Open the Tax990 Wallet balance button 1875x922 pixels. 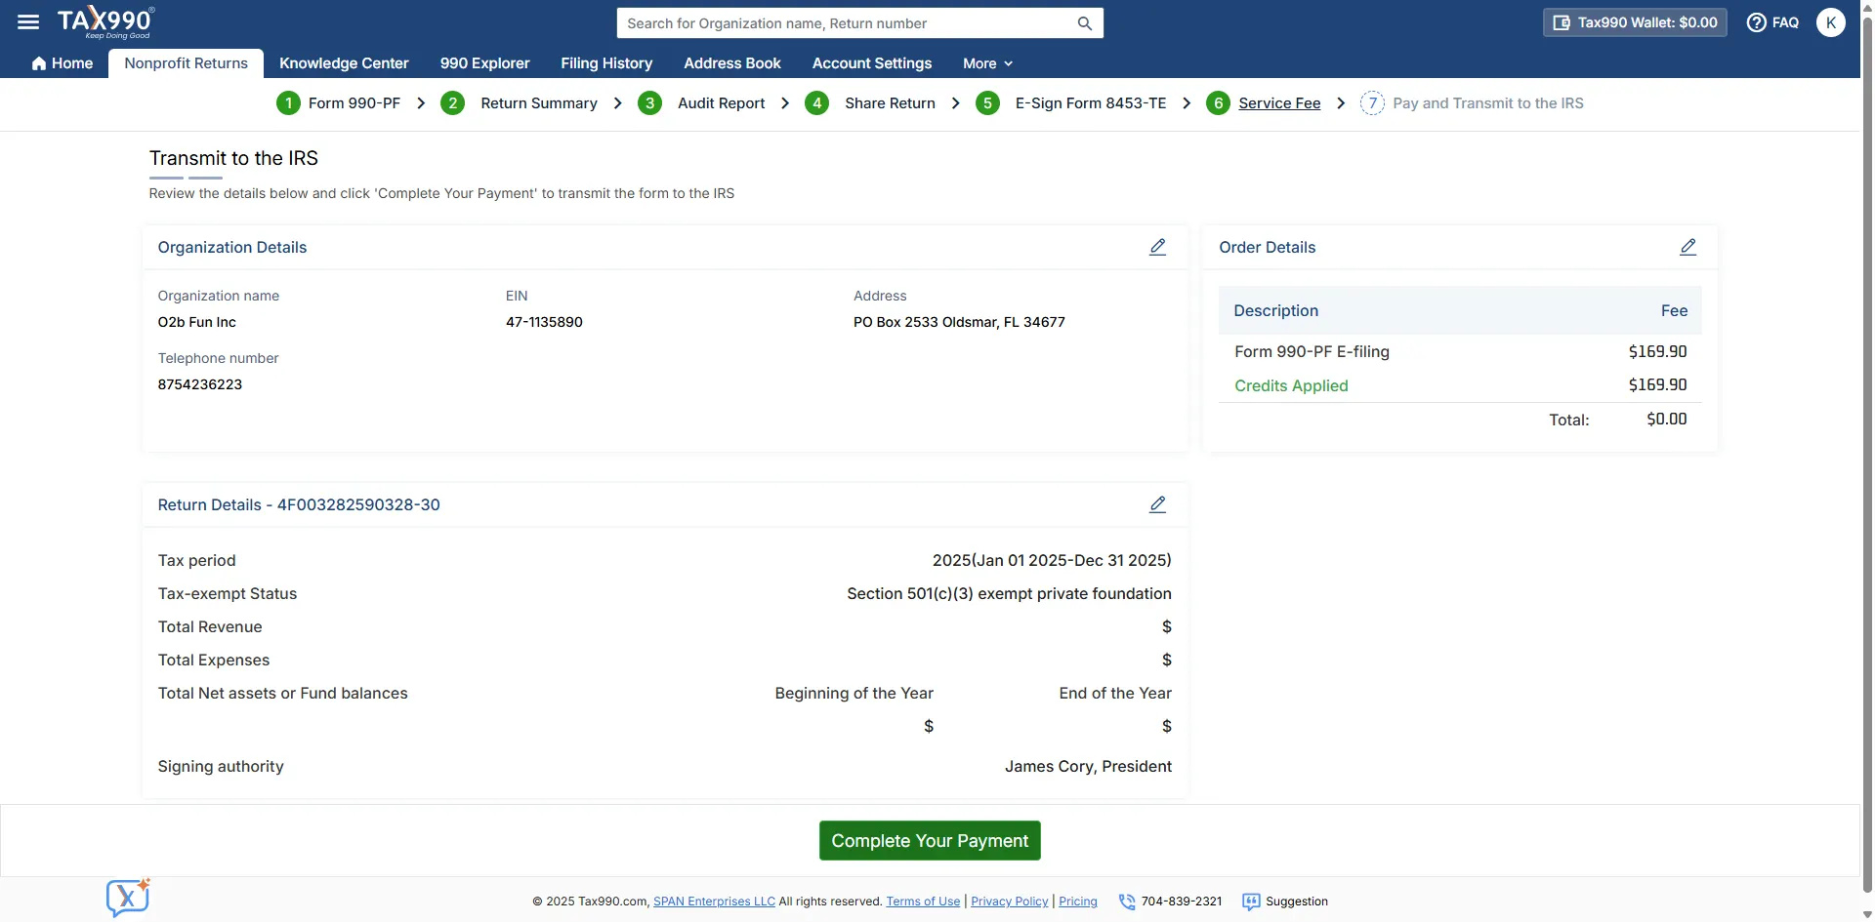(x=1634, y=22)
